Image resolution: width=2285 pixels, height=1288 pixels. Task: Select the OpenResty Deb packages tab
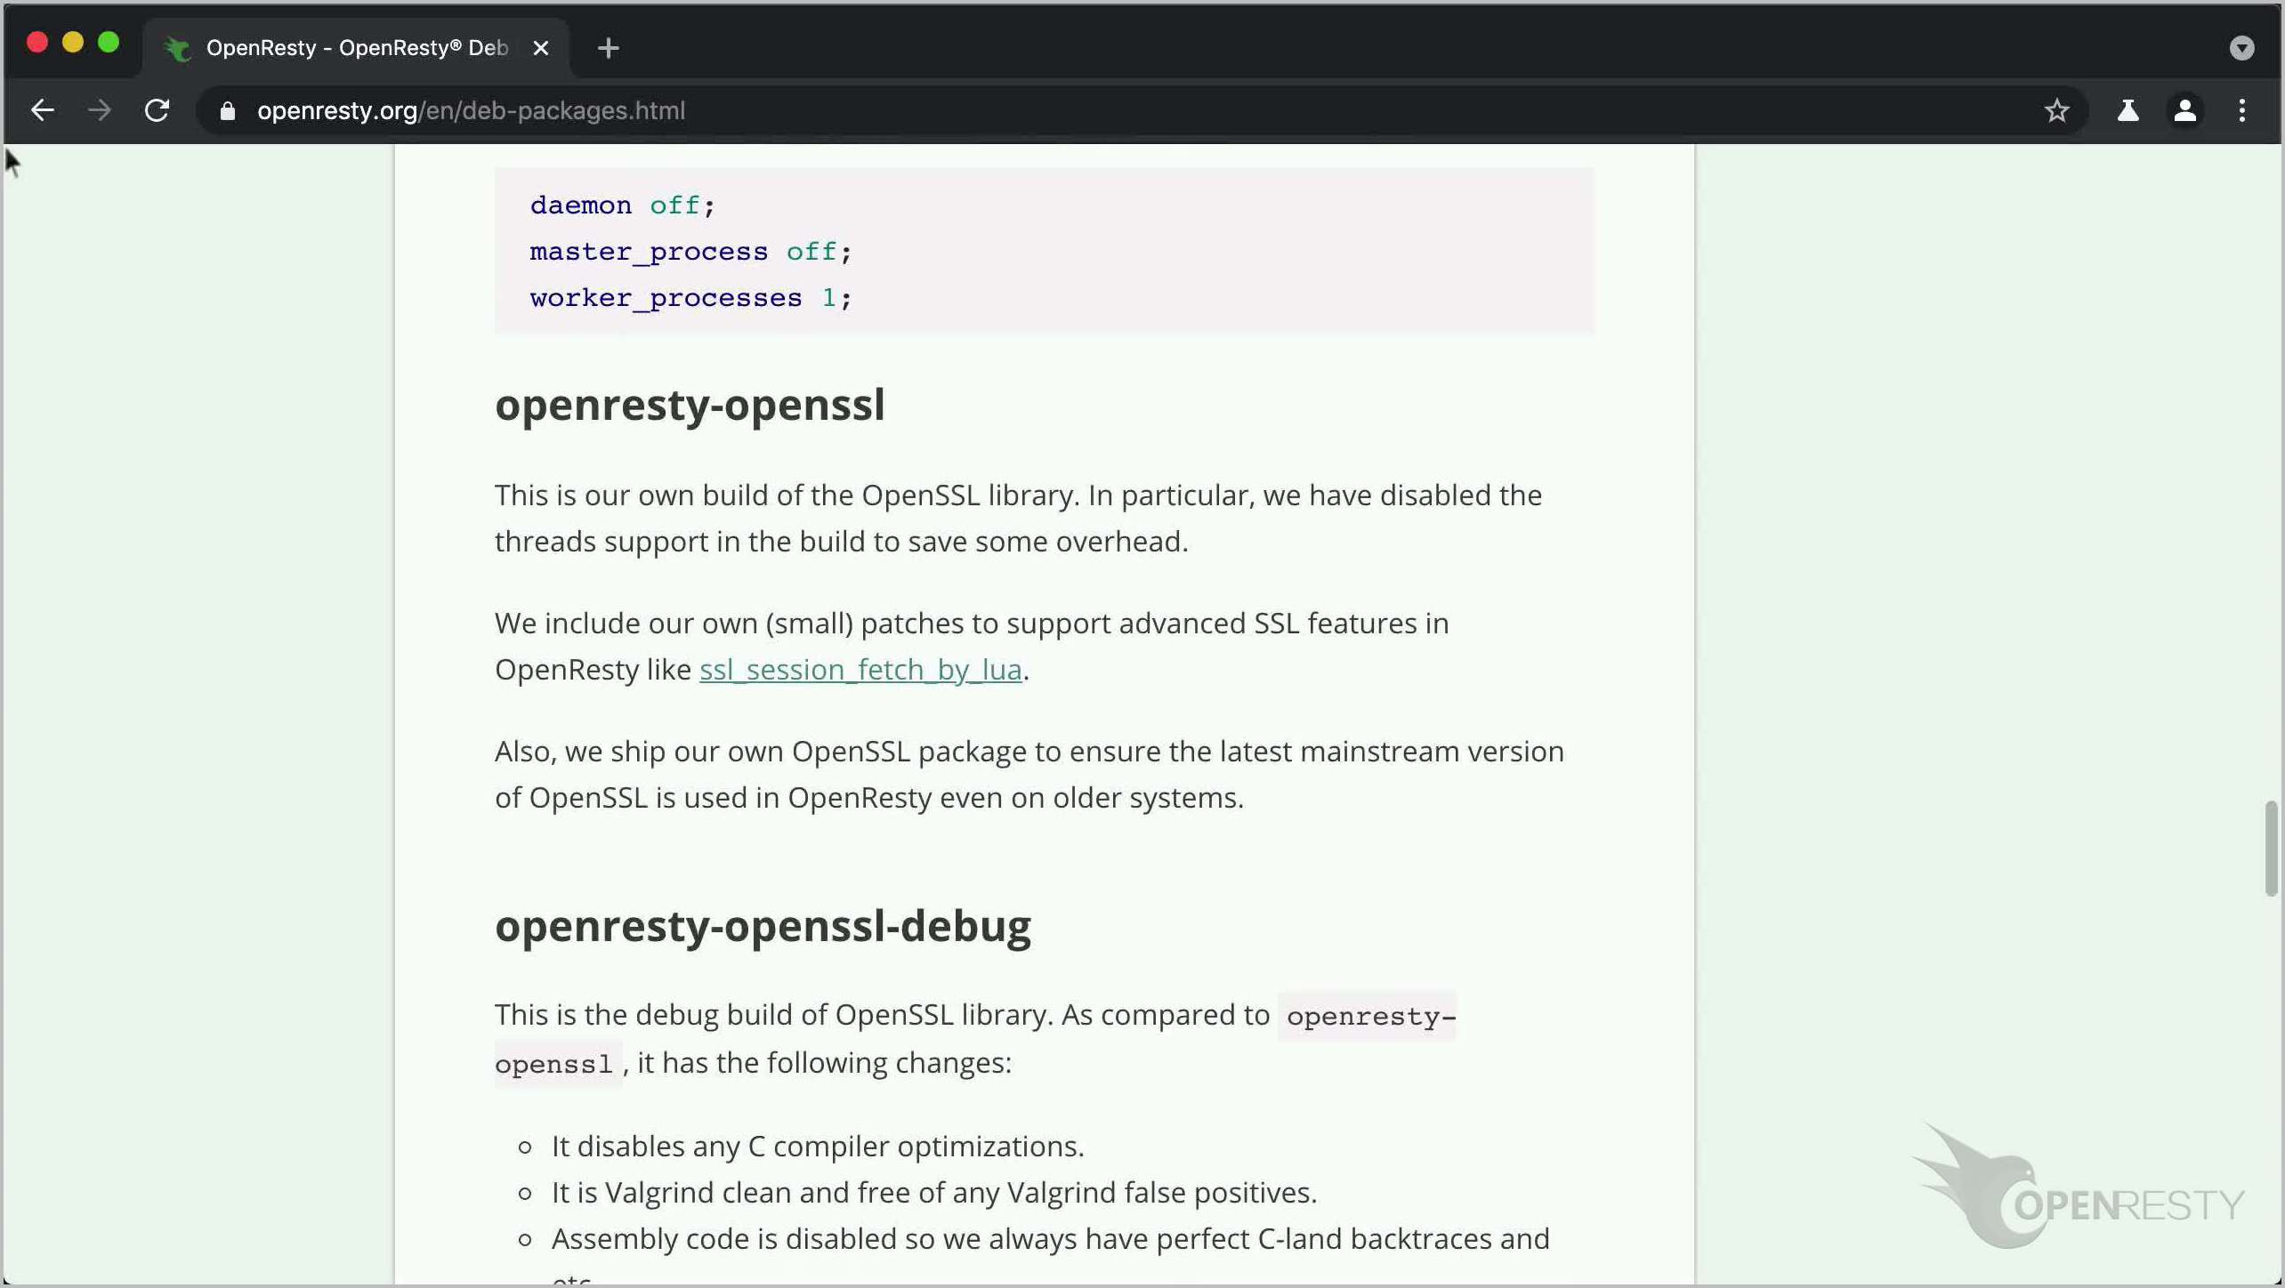[356, 48]
